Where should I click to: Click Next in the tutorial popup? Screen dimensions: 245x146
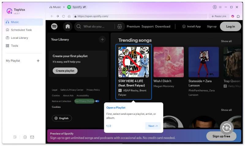[x=153, y=126]
